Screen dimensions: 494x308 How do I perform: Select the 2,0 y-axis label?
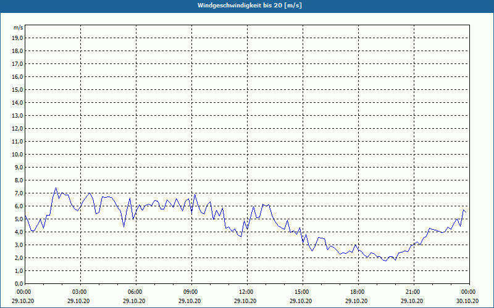tap(19, 257)
